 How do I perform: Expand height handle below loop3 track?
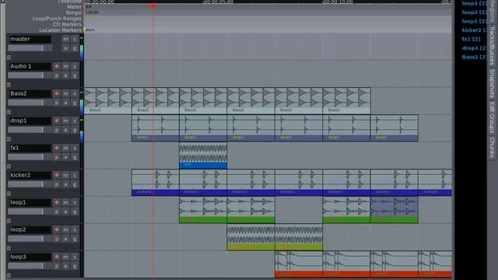tap(9, 275)
